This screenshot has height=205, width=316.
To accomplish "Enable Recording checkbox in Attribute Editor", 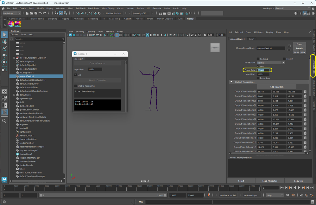I will coord(258,78).
